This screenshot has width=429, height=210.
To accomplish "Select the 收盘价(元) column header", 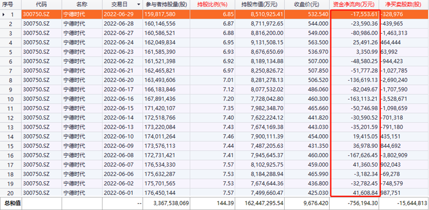I will point(307,4).
